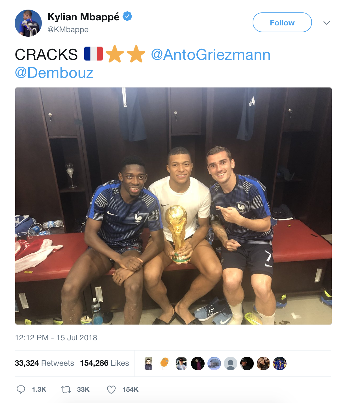
Task: Open Kylian Mbappé profile avatar
Action: [28, 23]
